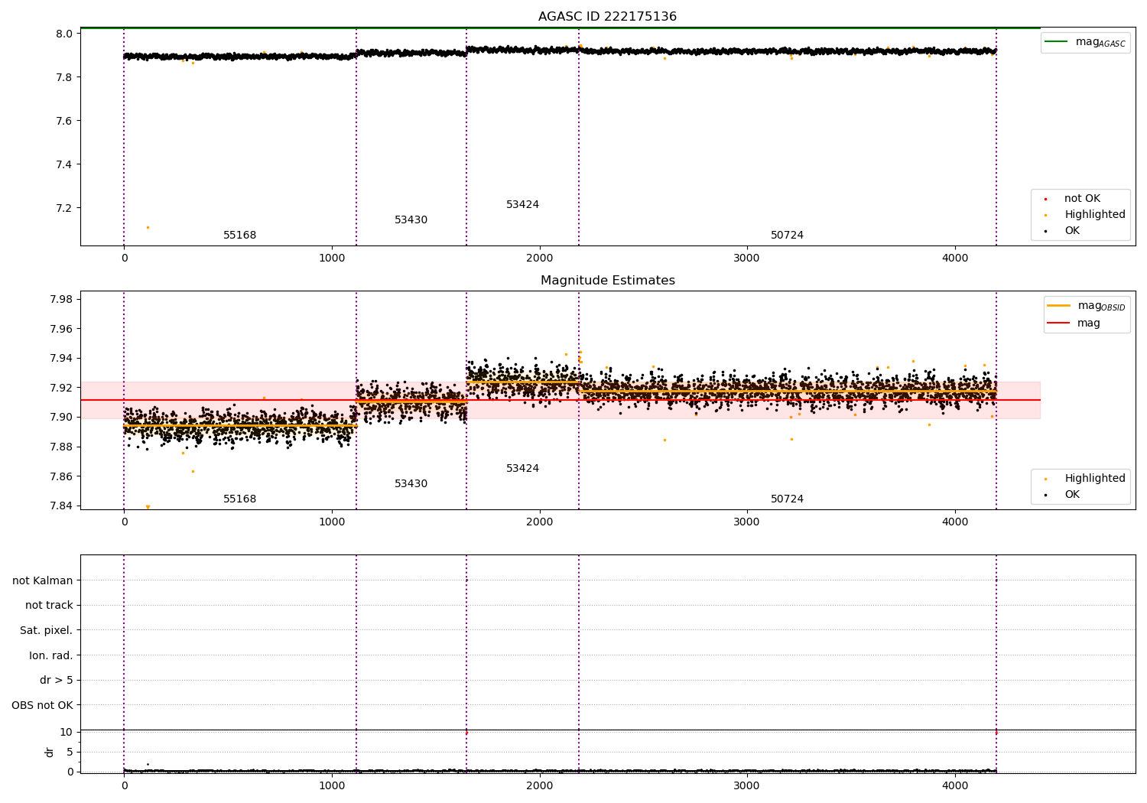Screen dimensions: 1147x803
Task: Click the 10 tick on the dr axis
Action: pos(67,732)
